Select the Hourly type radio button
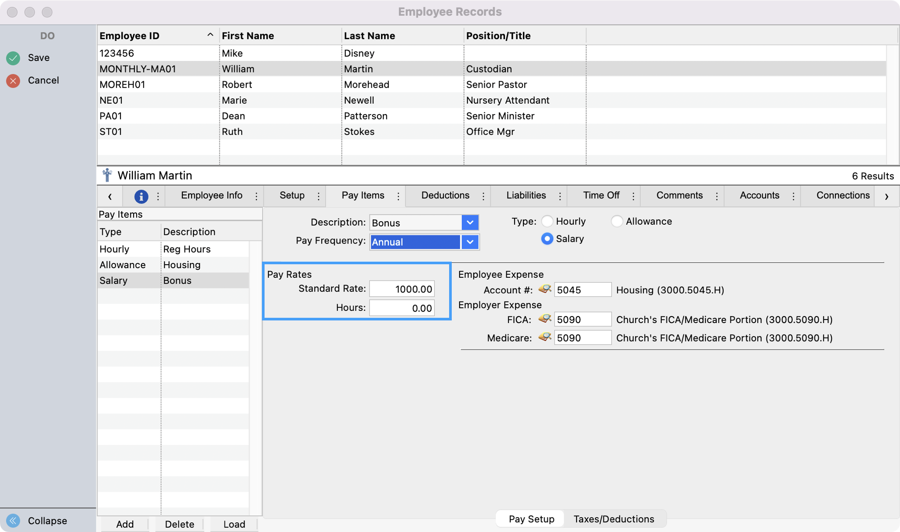Viewport: 900px width, 532px height. point(547,221)
